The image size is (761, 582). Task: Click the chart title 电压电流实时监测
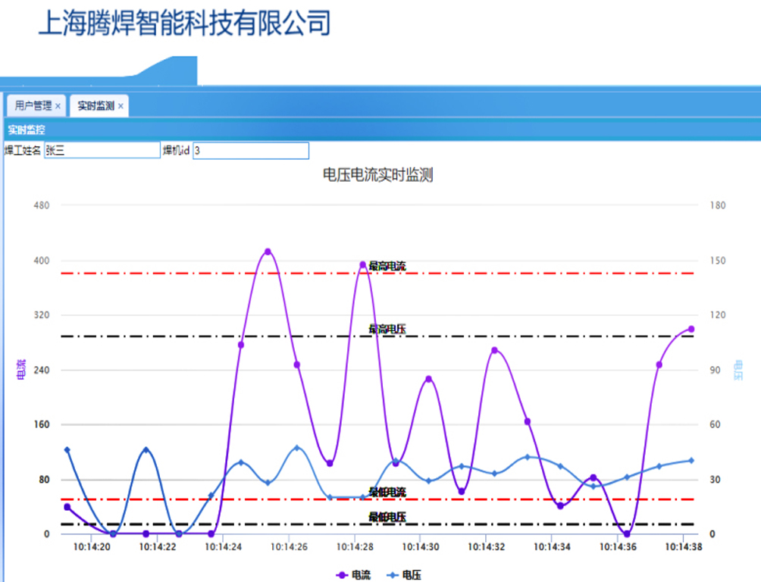click(377, 175)
